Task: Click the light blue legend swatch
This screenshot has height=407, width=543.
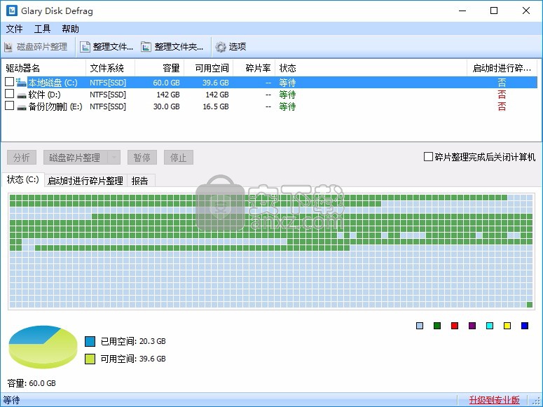Action: tap(420, 326)
